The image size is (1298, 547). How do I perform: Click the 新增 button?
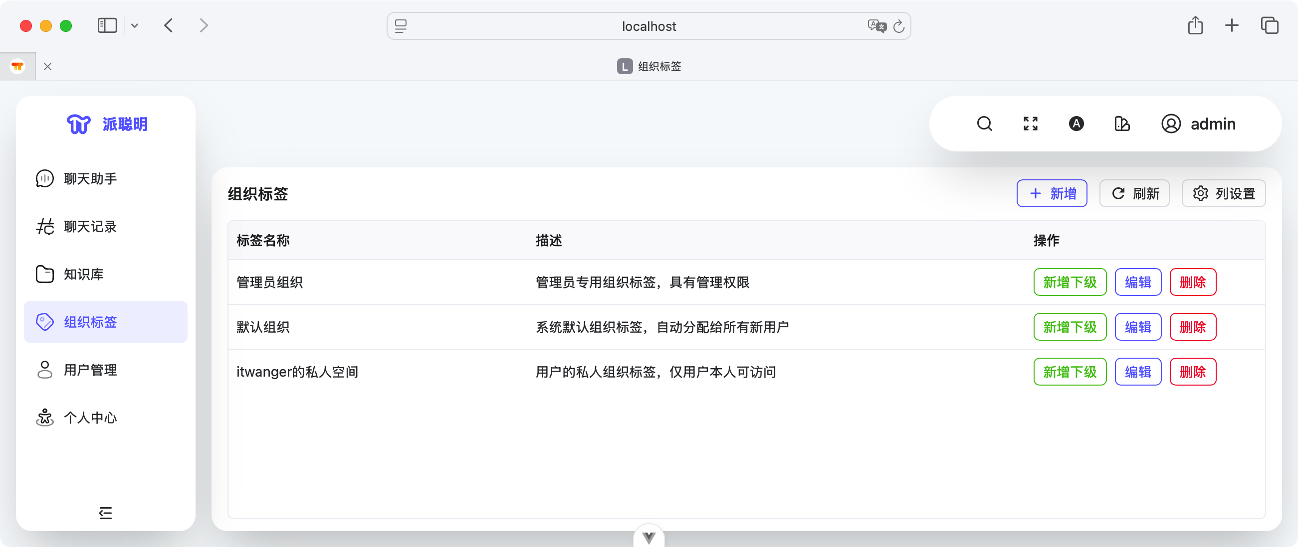(x=1052, y=194)
